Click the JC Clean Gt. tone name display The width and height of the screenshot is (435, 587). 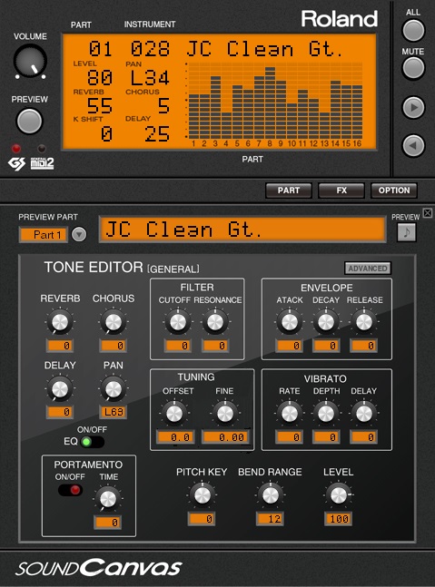(242, 230)
